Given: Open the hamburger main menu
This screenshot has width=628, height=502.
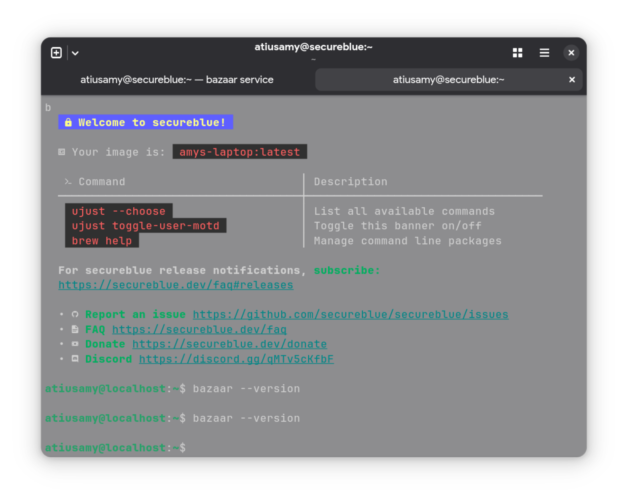Looking at the screenshot, I should click(544, 53).
